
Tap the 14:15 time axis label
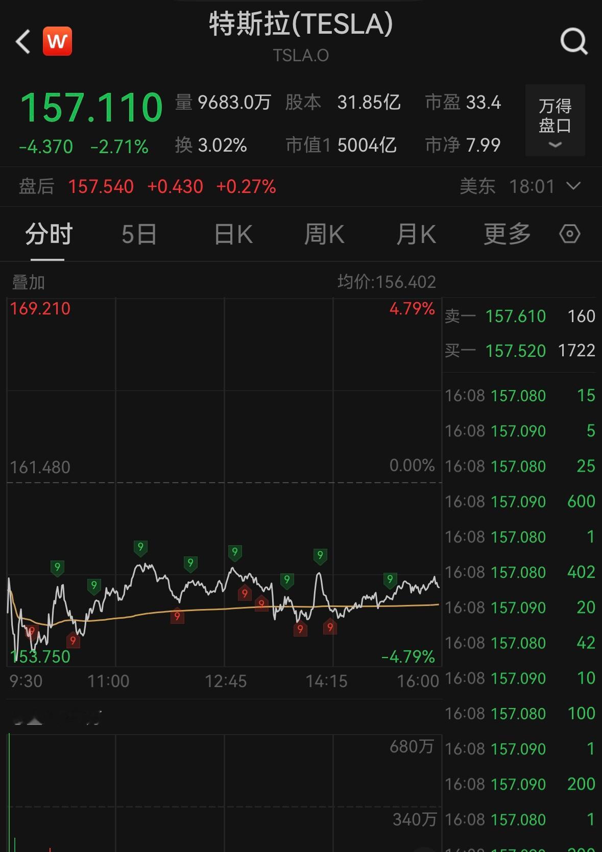coord(326,681)
